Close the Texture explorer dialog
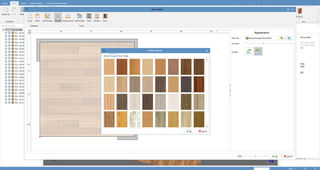Image resolution: width=320 pixels, height=170 pixels. 207,51
